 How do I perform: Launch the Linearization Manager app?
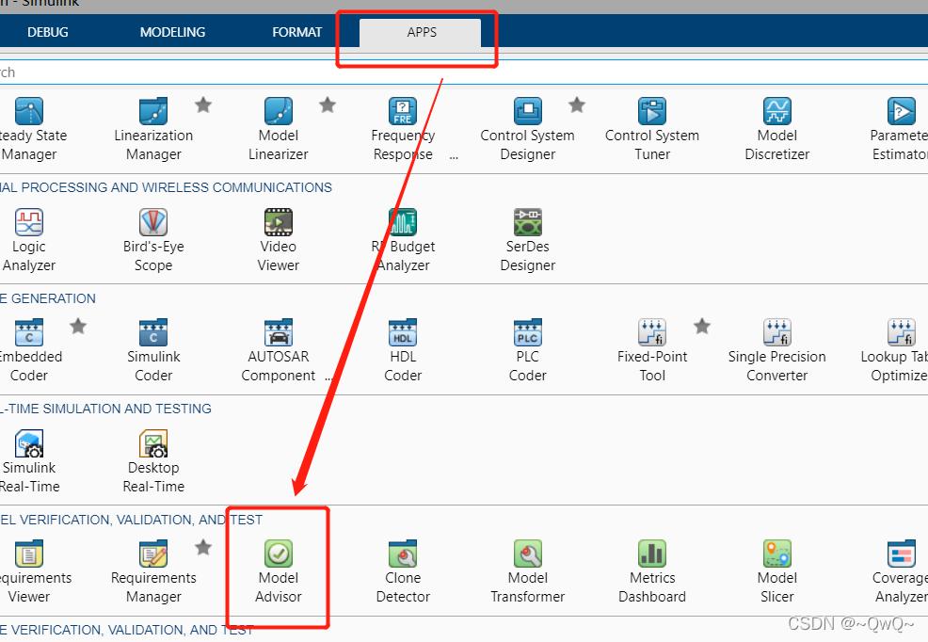click(x=153, y=129)
